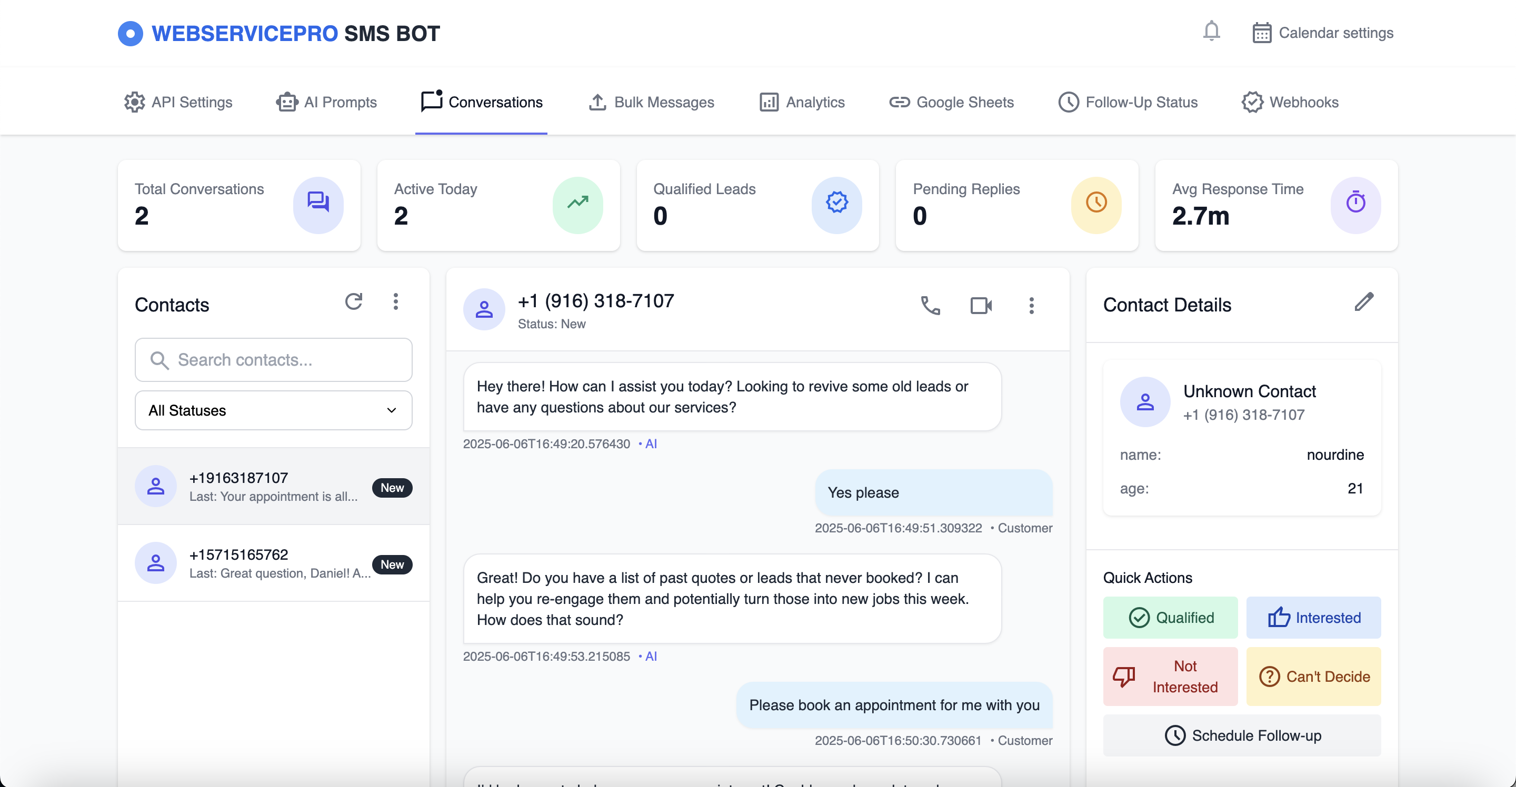Open Contacts panel three-dot menu

point(395,302)
